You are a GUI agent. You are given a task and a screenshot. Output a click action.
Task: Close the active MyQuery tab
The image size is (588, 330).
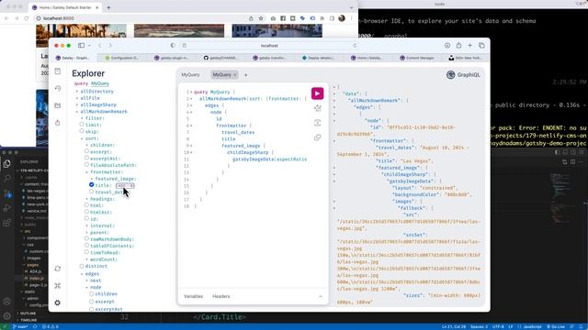tap(235, 75)
